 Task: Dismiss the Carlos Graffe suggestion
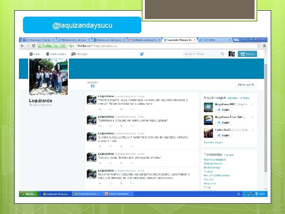[x=253, y=130]
